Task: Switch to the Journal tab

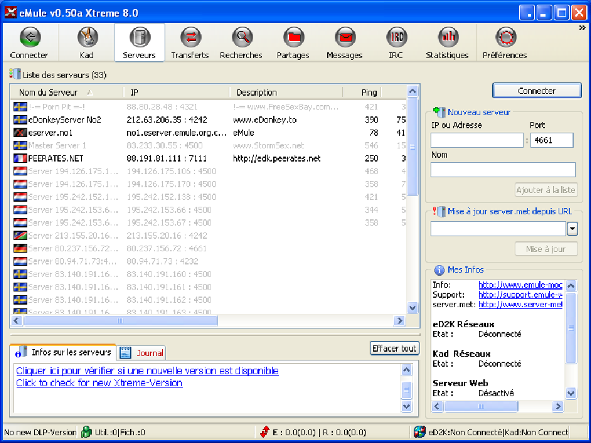Action: [x=141, y=353]
